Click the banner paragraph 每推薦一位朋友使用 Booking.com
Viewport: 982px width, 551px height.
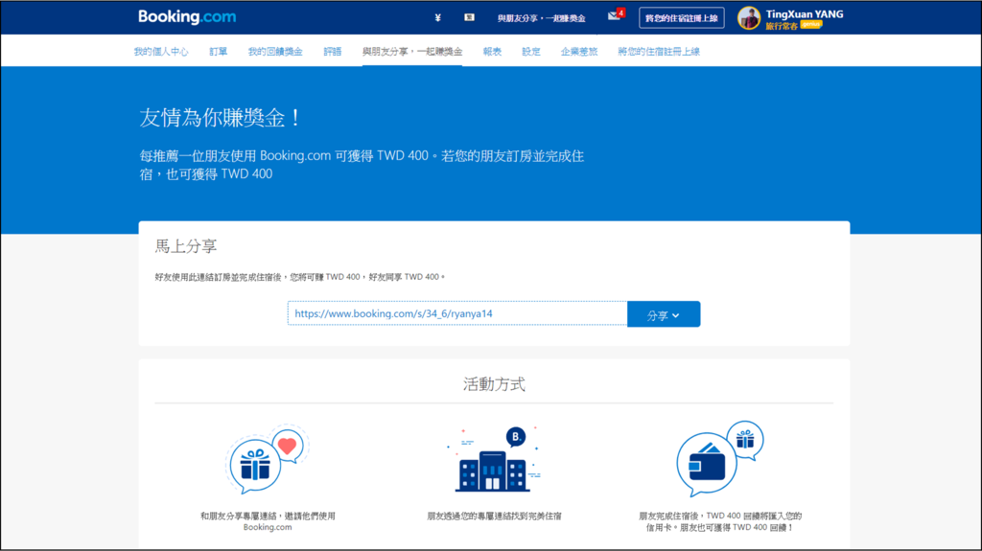(x=362, y=165)
